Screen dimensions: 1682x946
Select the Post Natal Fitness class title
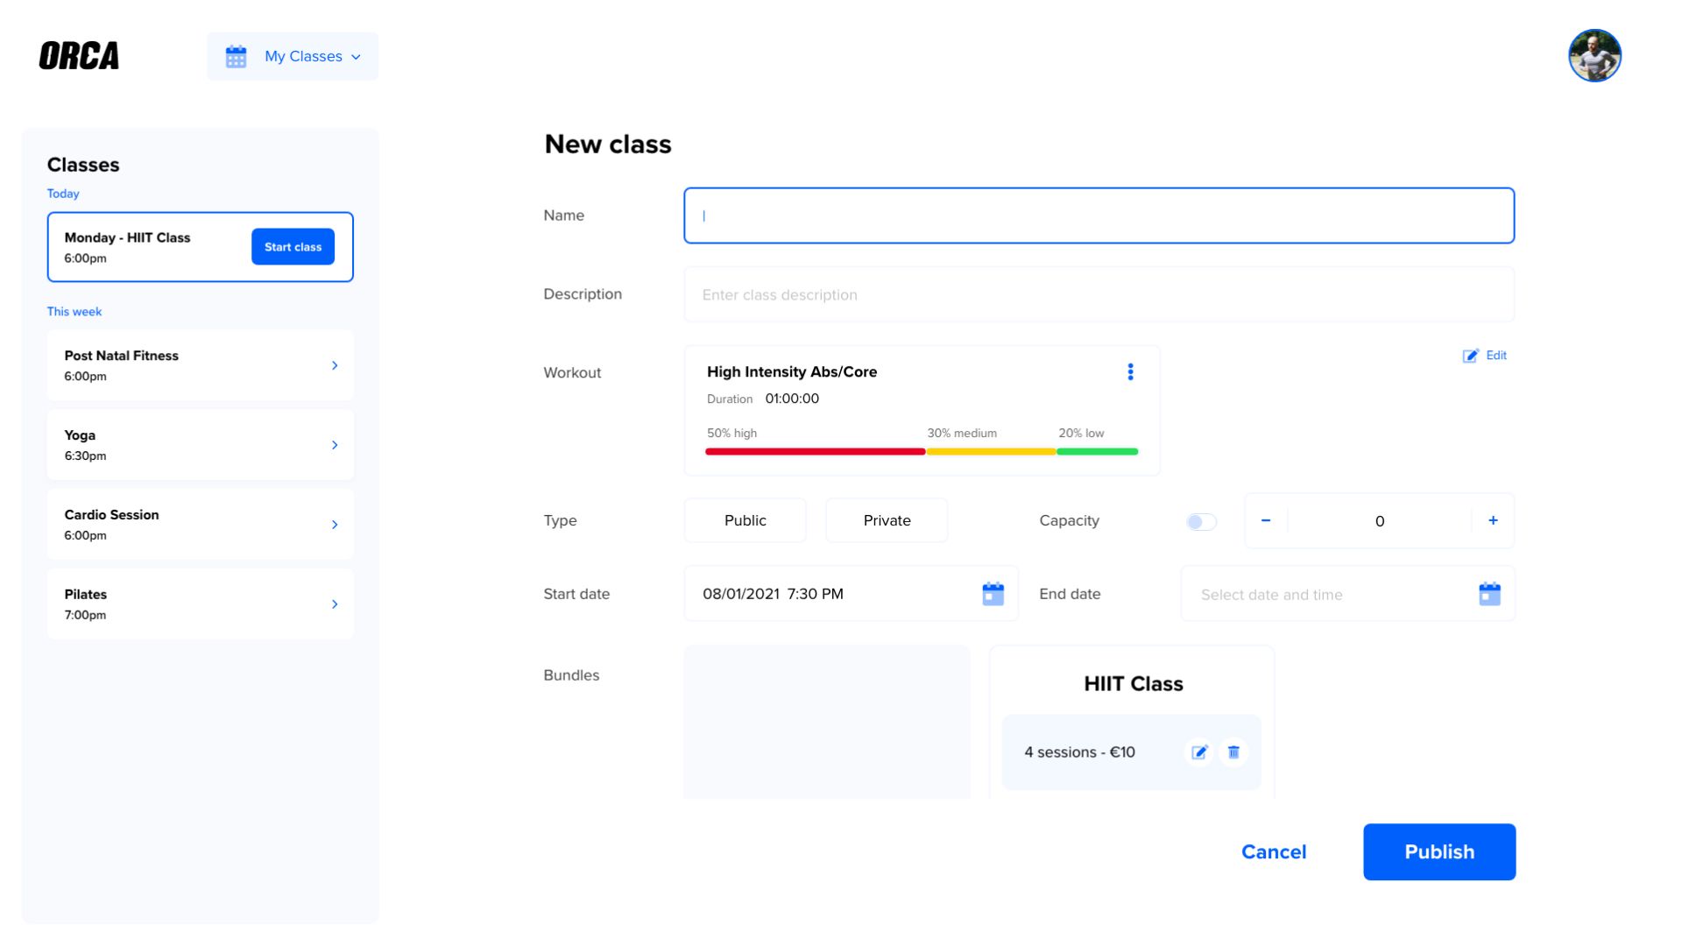(121, 356)
